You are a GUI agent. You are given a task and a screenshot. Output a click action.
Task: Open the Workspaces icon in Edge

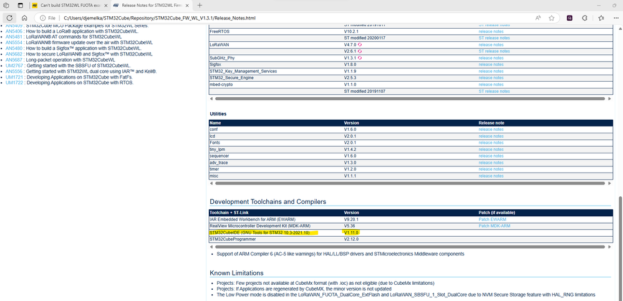6,5
